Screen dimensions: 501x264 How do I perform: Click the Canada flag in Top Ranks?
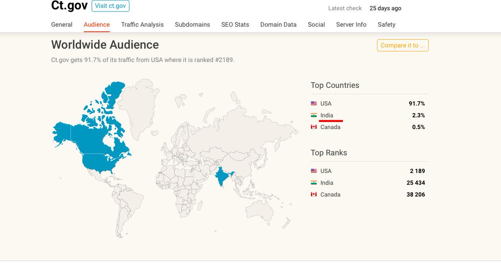pos(314,194)
